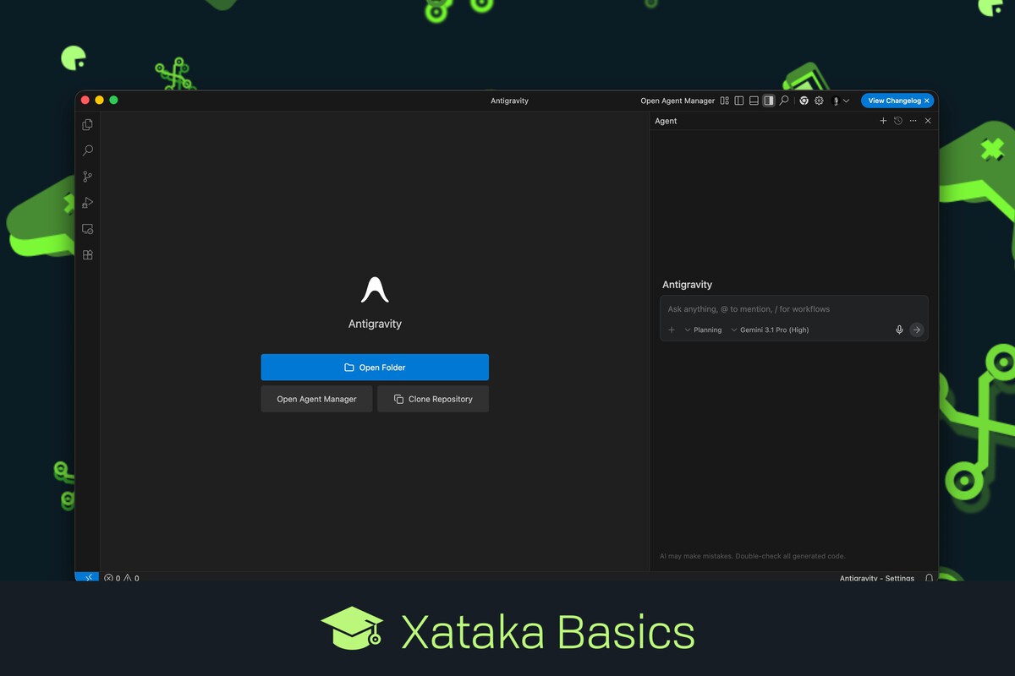The height and width of the screenshot is (676, 1015).
Task: Open the Search view in the sidebar
Action: (x=87, y=150)
